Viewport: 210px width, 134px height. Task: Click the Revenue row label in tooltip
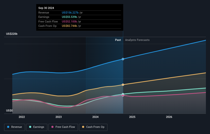[44, 13]
